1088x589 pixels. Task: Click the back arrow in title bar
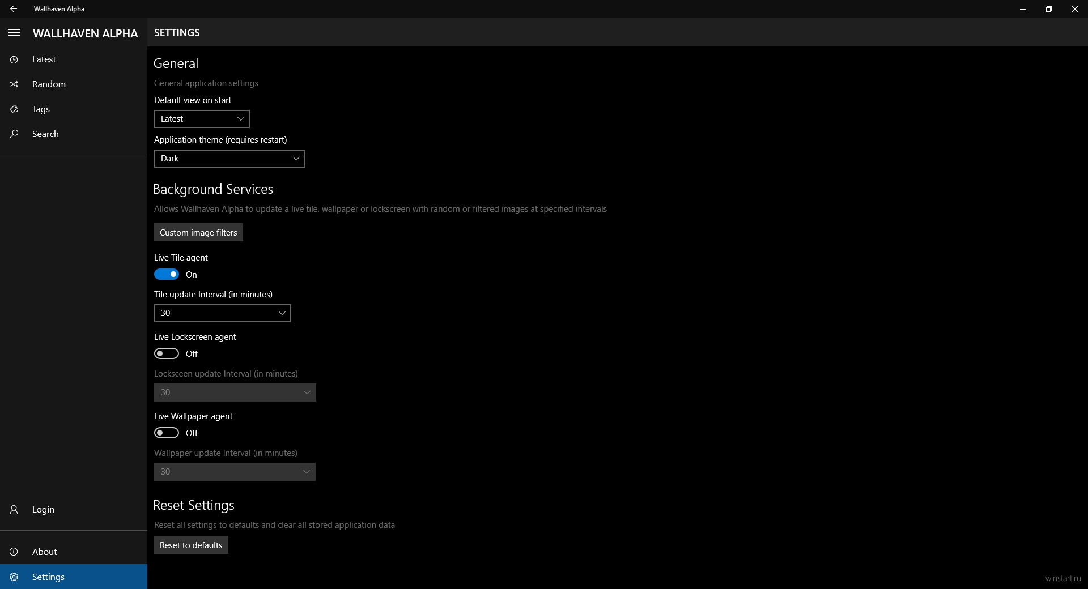point(14,9)
